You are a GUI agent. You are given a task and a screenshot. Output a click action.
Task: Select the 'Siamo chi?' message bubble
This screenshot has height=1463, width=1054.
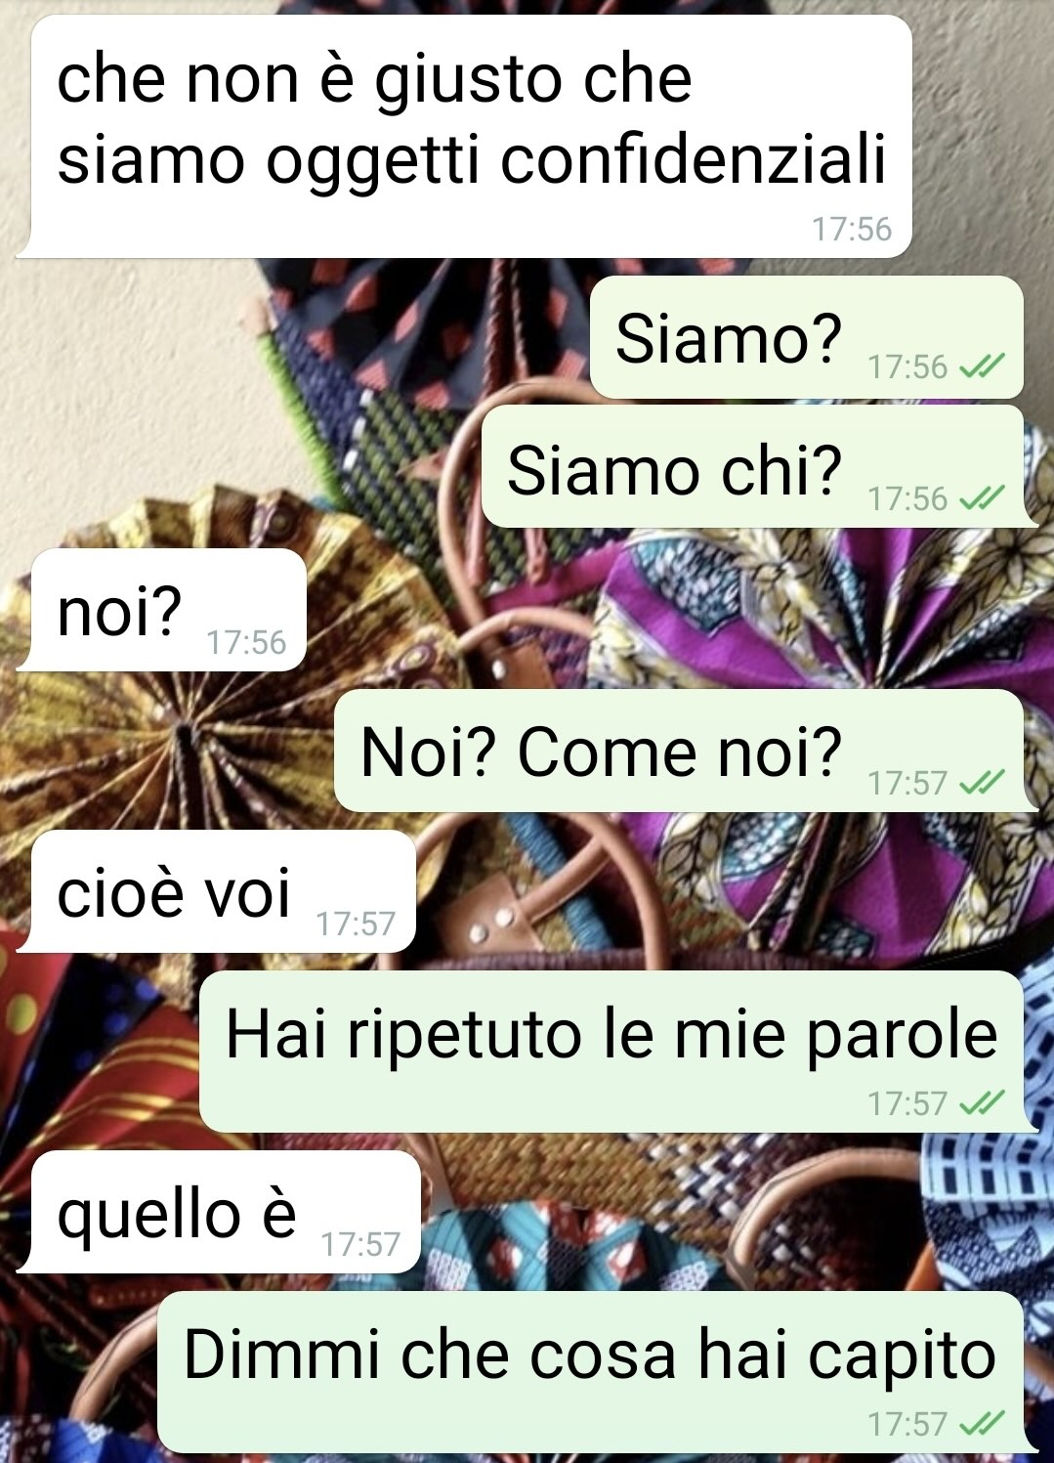coord(759,467)
